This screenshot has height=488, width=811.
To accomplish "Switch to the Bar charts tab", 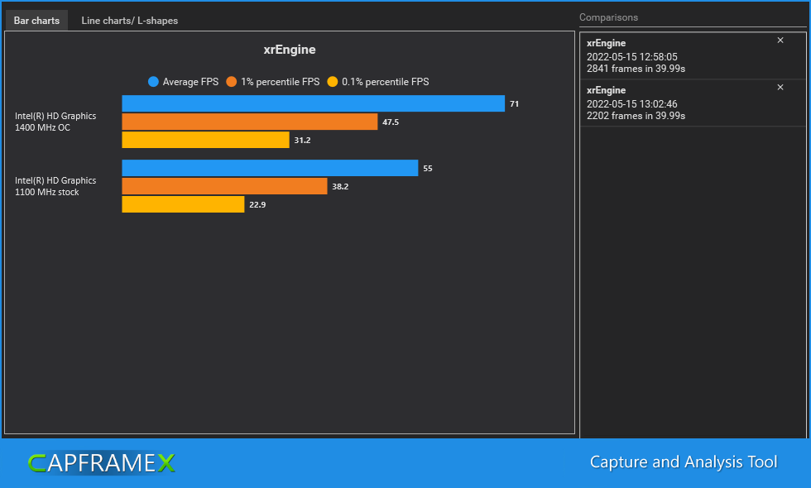I will pyautogui.click(x=36, y=21).
